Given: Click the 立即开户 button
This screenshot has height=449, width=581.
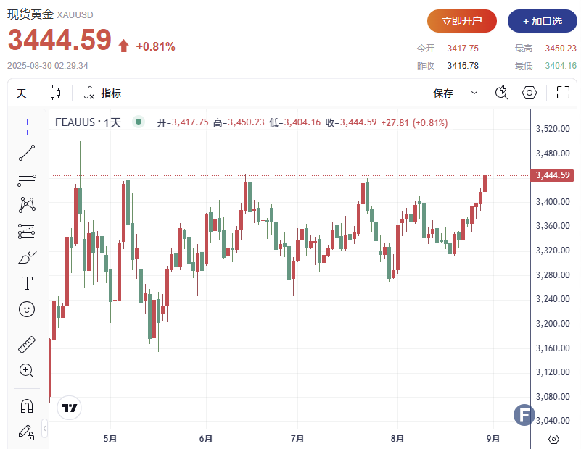Looking at the screenshot, I should pos(461,21).
